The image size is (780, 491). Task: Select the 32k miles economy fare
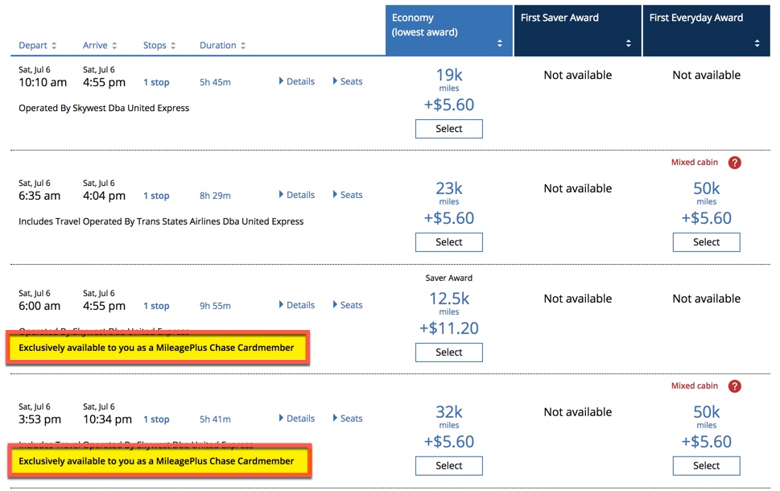coord(448,465)
